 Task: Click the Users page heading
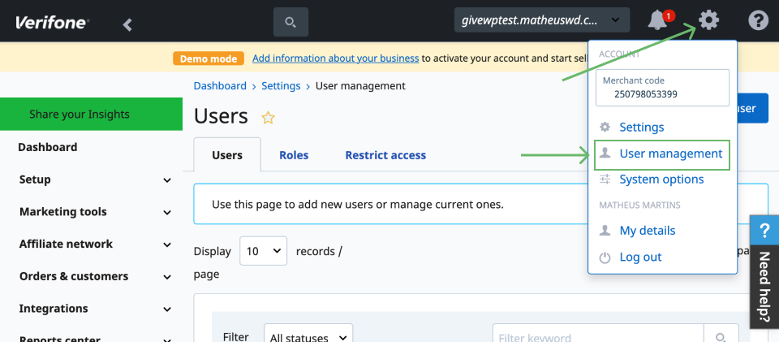click(221, 116)
